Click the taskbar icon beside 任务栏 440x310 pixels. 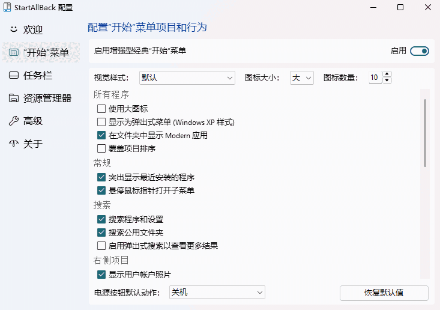coord(14,75)
